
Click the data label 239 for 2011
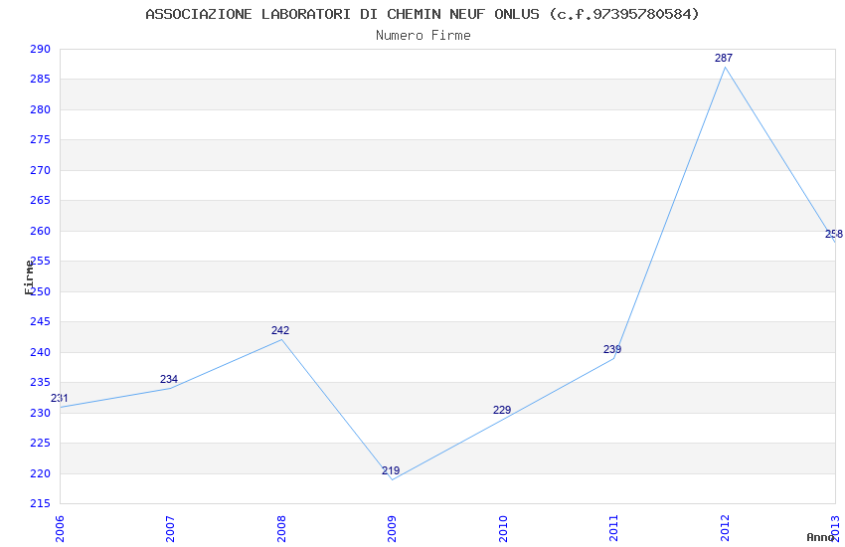[x=612, y=349]
